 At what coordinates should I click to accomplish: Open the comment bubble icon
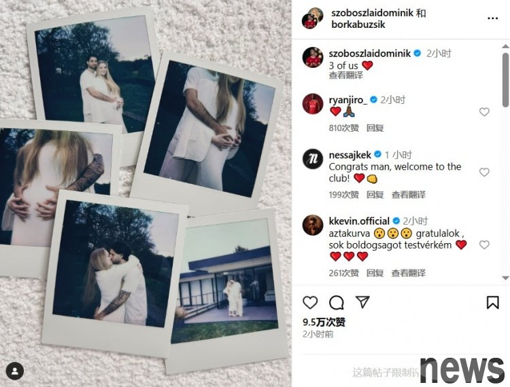point(337,303)
